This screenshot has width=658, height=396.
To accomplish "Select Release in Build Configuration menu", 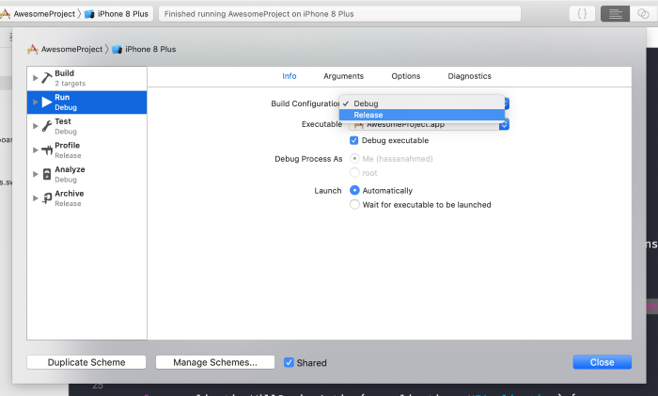I will click(422, 115).
